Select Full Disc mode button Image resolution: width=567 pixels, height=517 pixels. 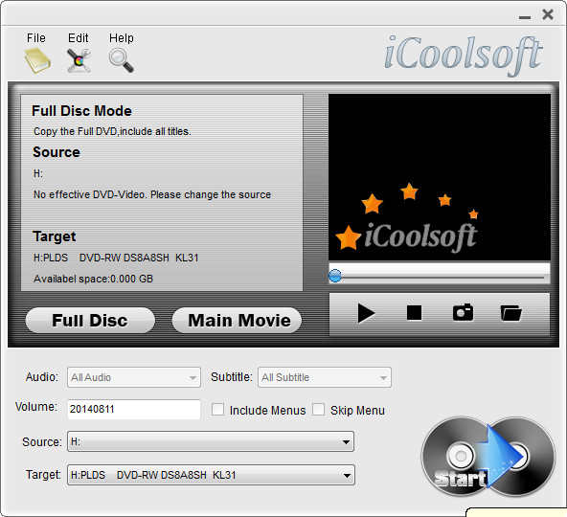(x=90, y=321)
